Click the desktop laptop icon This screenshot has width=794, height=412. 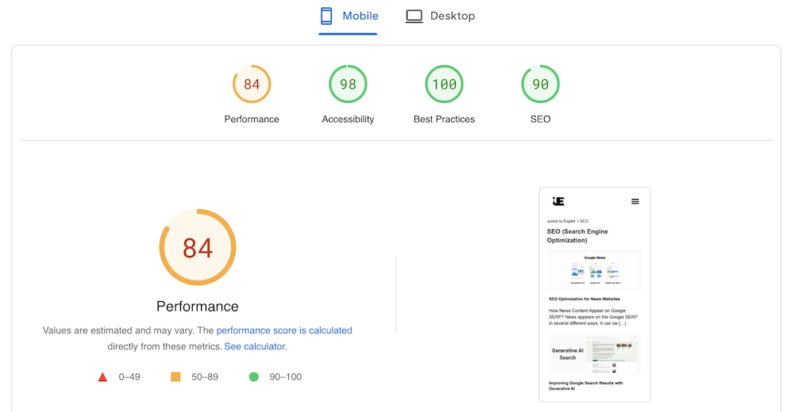(414, 16)
